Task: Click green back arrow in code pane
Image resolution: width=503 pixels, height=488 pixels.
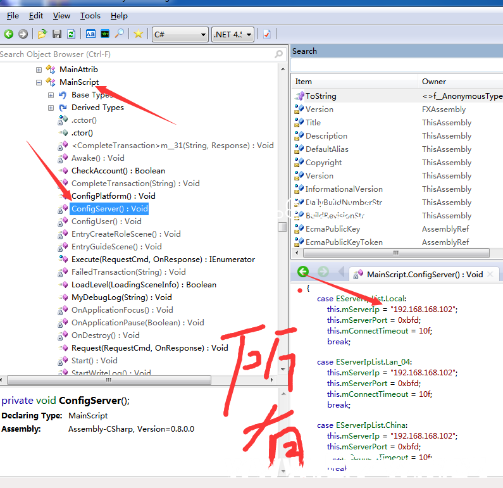Action: click(x=303, y=272)
